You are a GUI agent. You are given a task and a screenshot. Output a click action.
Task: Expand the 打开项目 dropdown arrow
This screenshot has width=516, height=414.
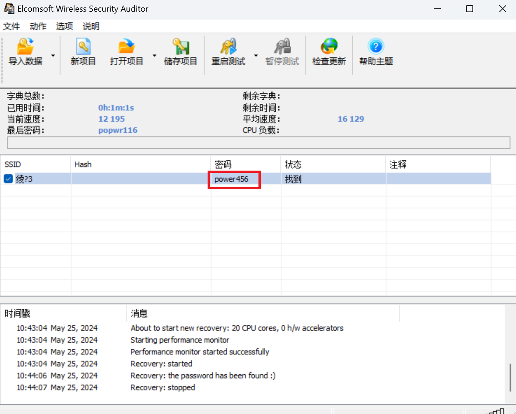[x=154, y=55]
